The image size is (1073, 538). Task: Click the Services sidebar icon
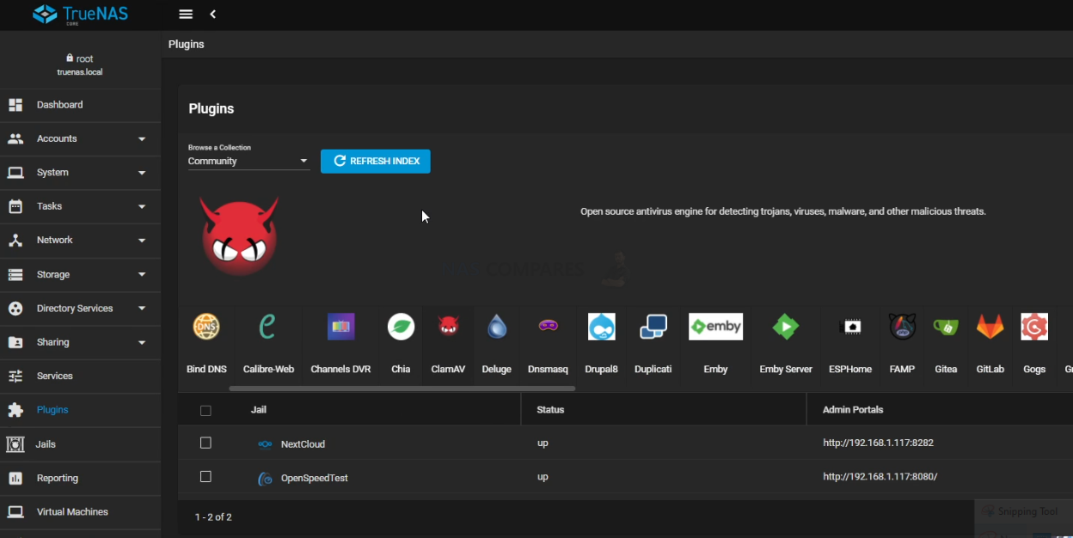15,376
